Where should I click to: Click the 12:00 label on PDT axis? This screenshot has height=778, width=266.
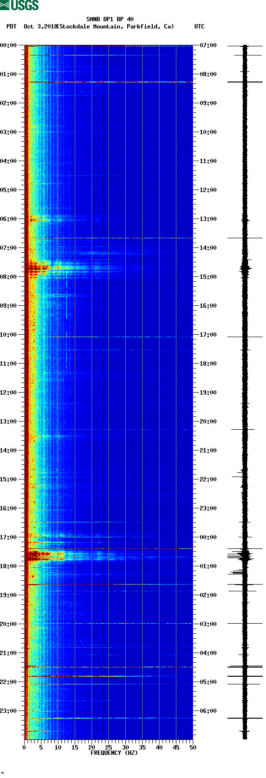[x=9, y=393]
